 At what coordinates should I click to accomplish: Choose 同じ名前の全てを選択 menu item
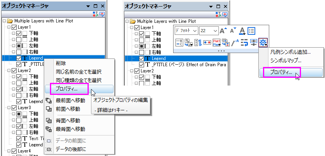pyautogui.click(x=79, y=72)
